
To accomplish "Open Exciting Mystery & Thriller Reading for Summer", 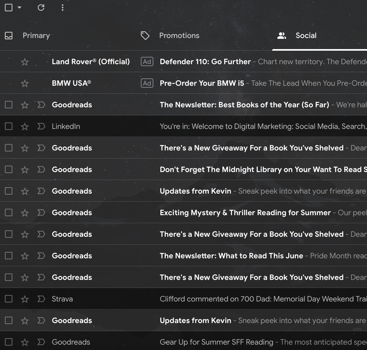I will 245,212.
